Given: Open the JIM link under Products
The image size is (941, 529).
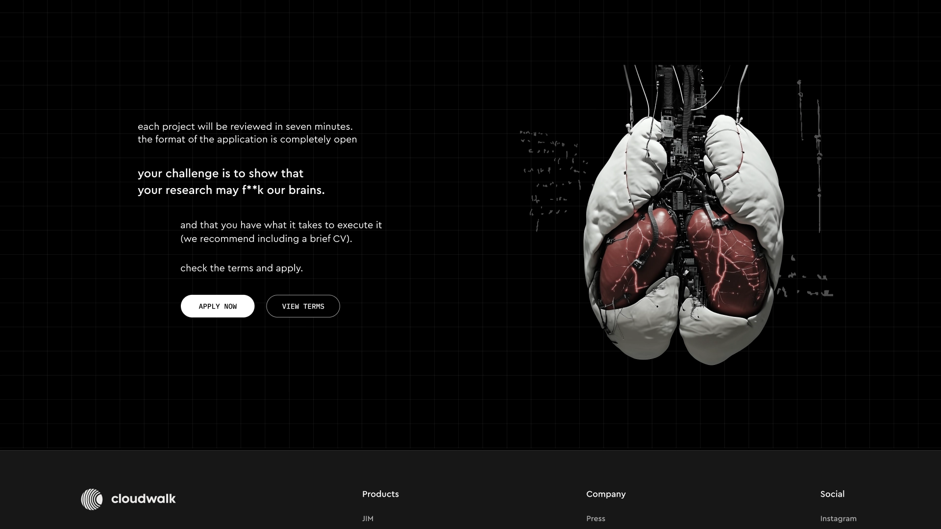Looking at the screenshot, I should click(x=368, y=518).
